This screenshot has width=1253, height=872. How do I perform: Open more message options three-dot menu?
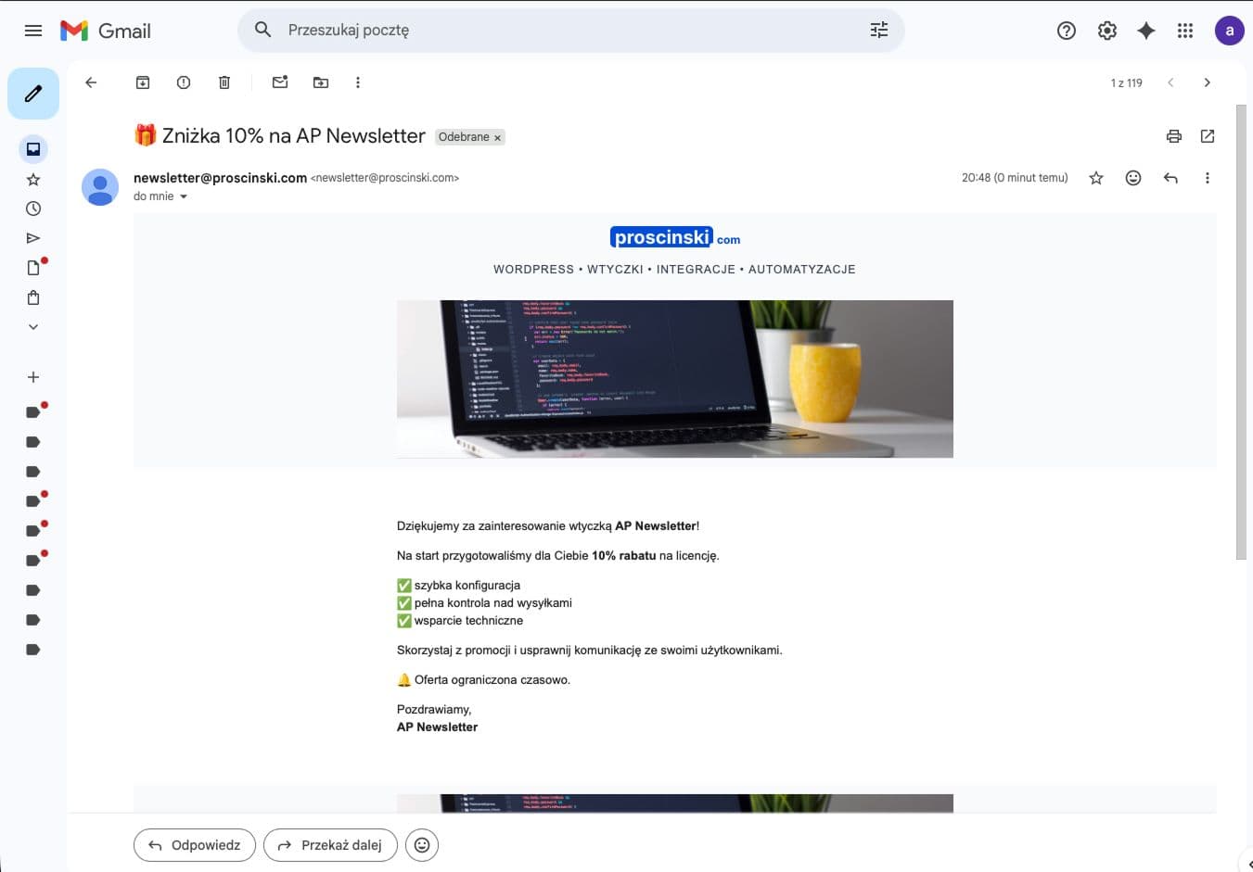[1208, 177]
